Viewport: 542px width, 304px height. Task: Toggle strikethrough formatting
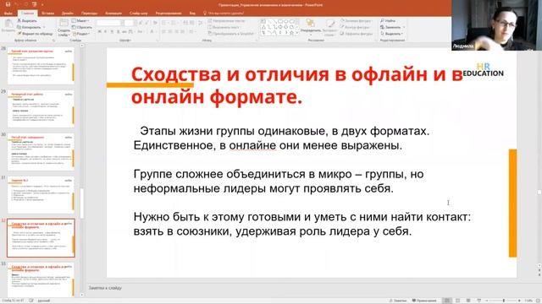click(x=124, y=32)
